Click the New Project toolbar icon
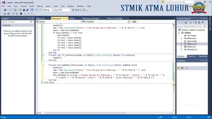 point(15,10)
